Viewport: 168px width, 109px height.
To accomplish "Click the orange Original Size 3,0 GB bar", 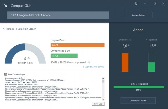I will tap(77, 45).
